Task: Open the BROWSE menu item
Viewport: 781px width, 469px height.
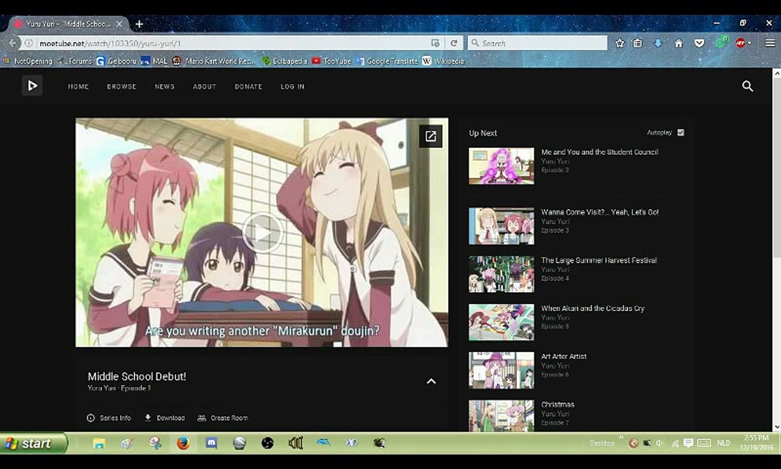Action: (121, 86)
